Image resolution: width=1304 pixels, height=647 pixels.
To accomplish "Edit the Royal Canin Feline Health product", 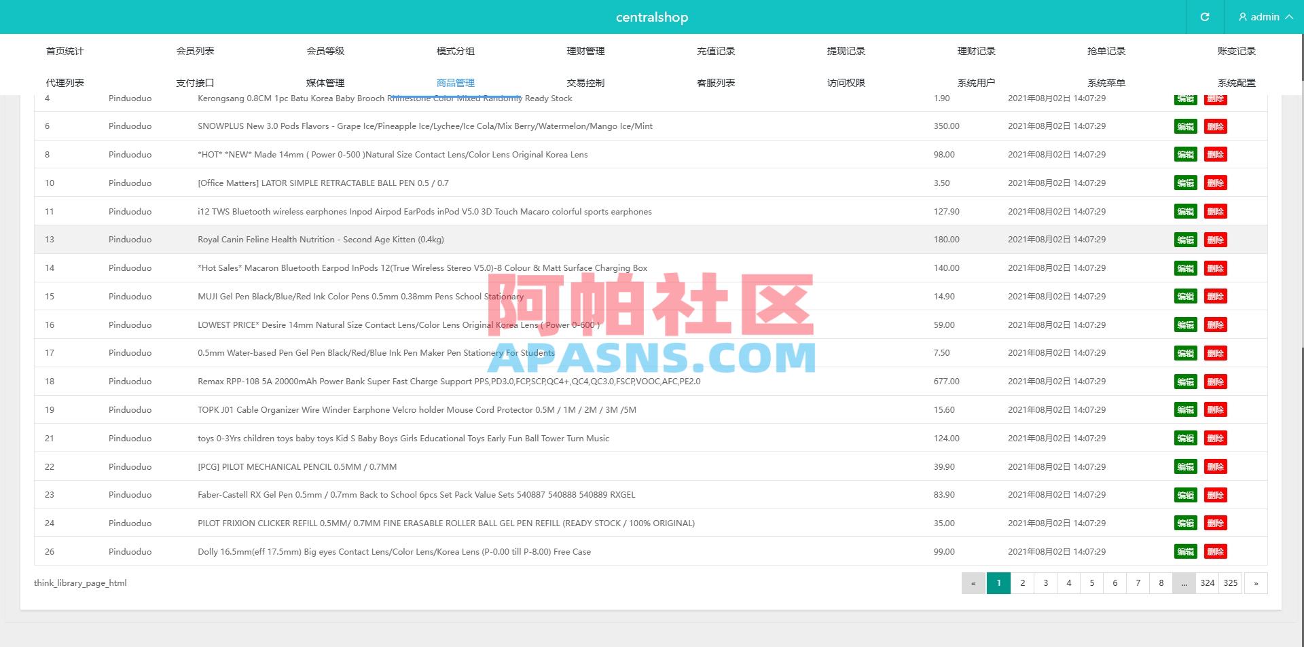I will (x=1185, y=240).
